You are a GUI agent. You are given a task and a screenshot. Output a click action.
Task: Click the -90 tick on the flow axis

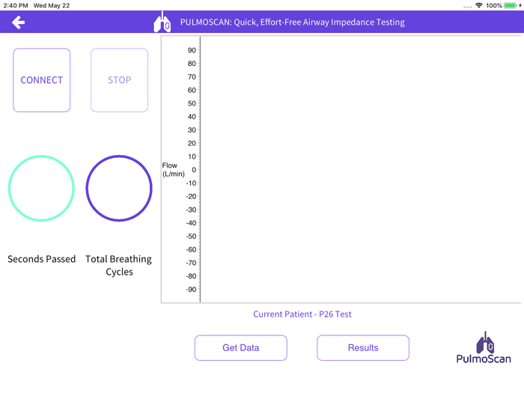click(191, 290)
